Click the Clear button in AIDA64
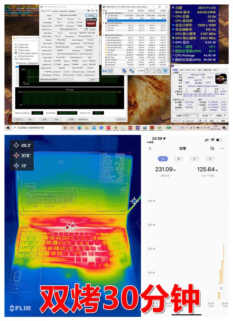This screenshot has width=233, height=321. coord(45,119)
